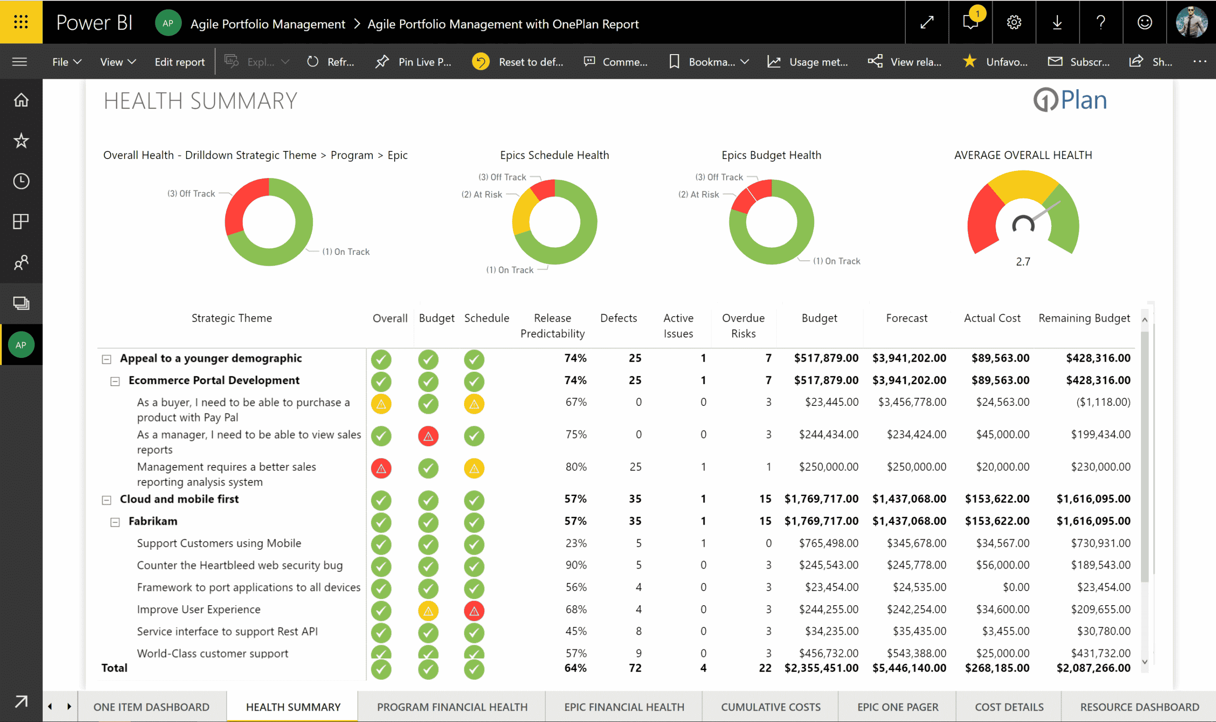The height and width of the screenshot is (722, 1216).
Task: Click the Refresh toolbar button
Action: [331, 62]
